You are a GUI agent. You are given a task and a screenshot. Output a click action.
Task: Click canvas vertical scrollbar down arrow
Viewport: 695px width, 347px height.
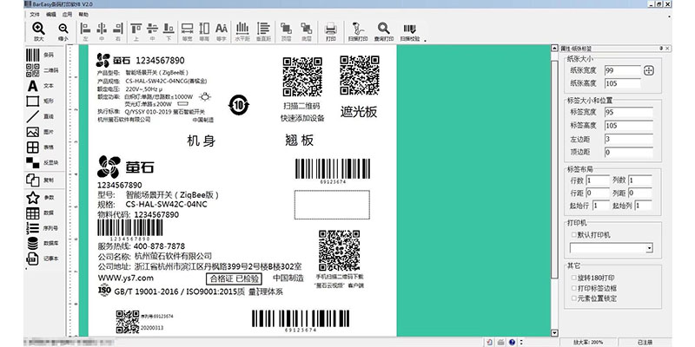[554, 333]
